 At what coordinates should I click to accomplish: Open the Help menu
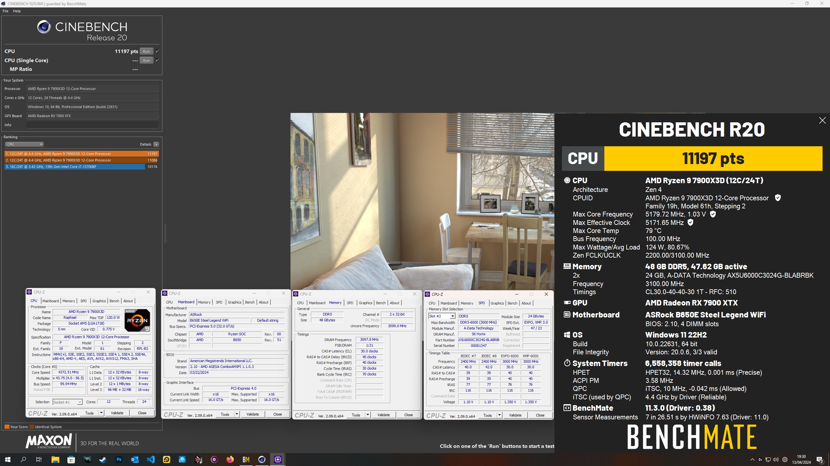click(17, 11)
